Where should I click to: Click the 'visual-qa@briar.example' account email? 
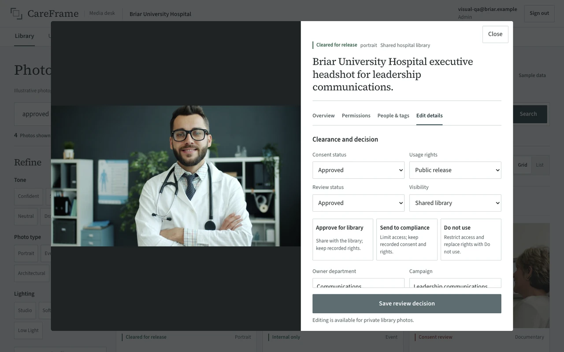pyautogui.click(x=487, y=9)
